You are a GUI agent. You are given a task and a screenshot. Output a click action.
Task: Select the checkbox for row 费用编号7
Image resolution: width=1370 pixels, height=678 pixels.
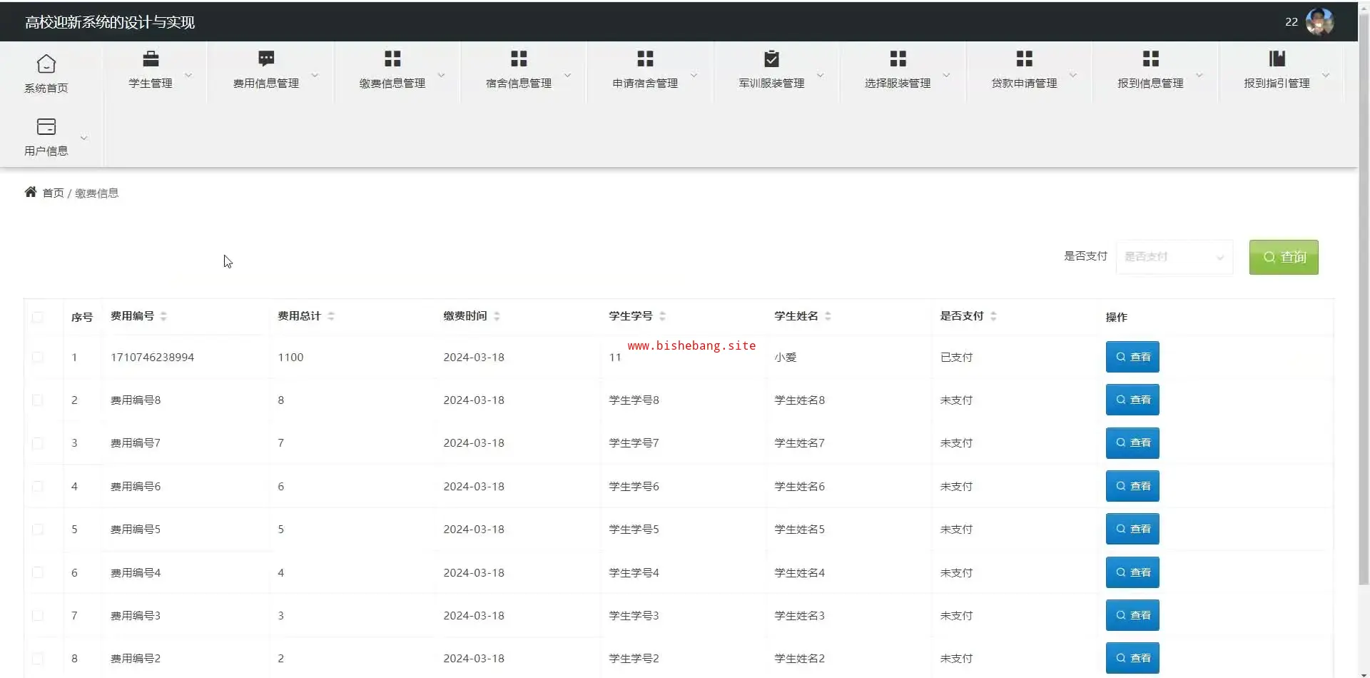click(x=38, y=443)
